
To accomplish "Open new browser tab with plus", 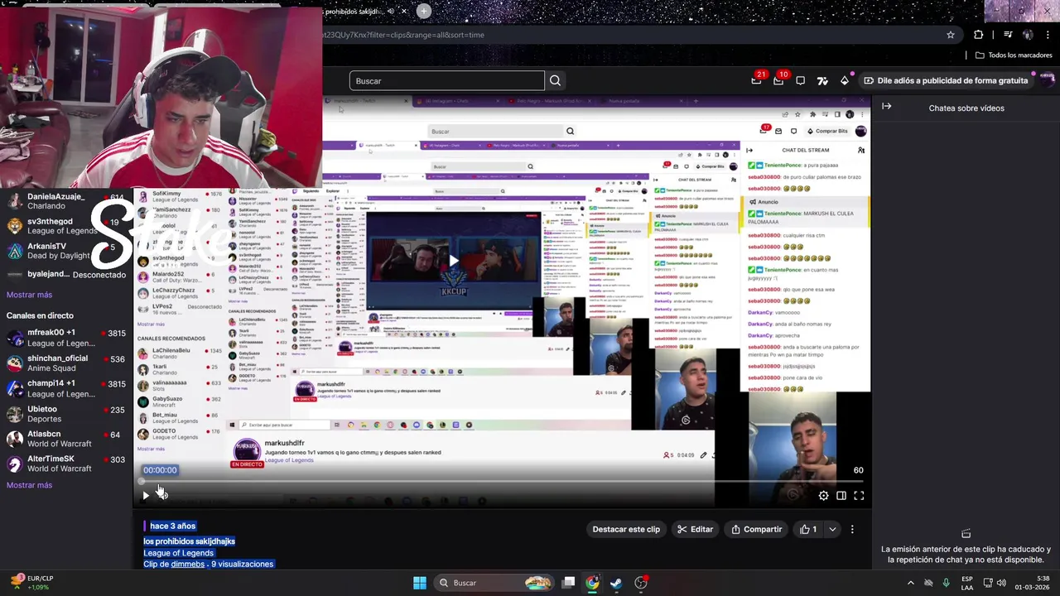I will pyautogui.click(x=423, y=11).
